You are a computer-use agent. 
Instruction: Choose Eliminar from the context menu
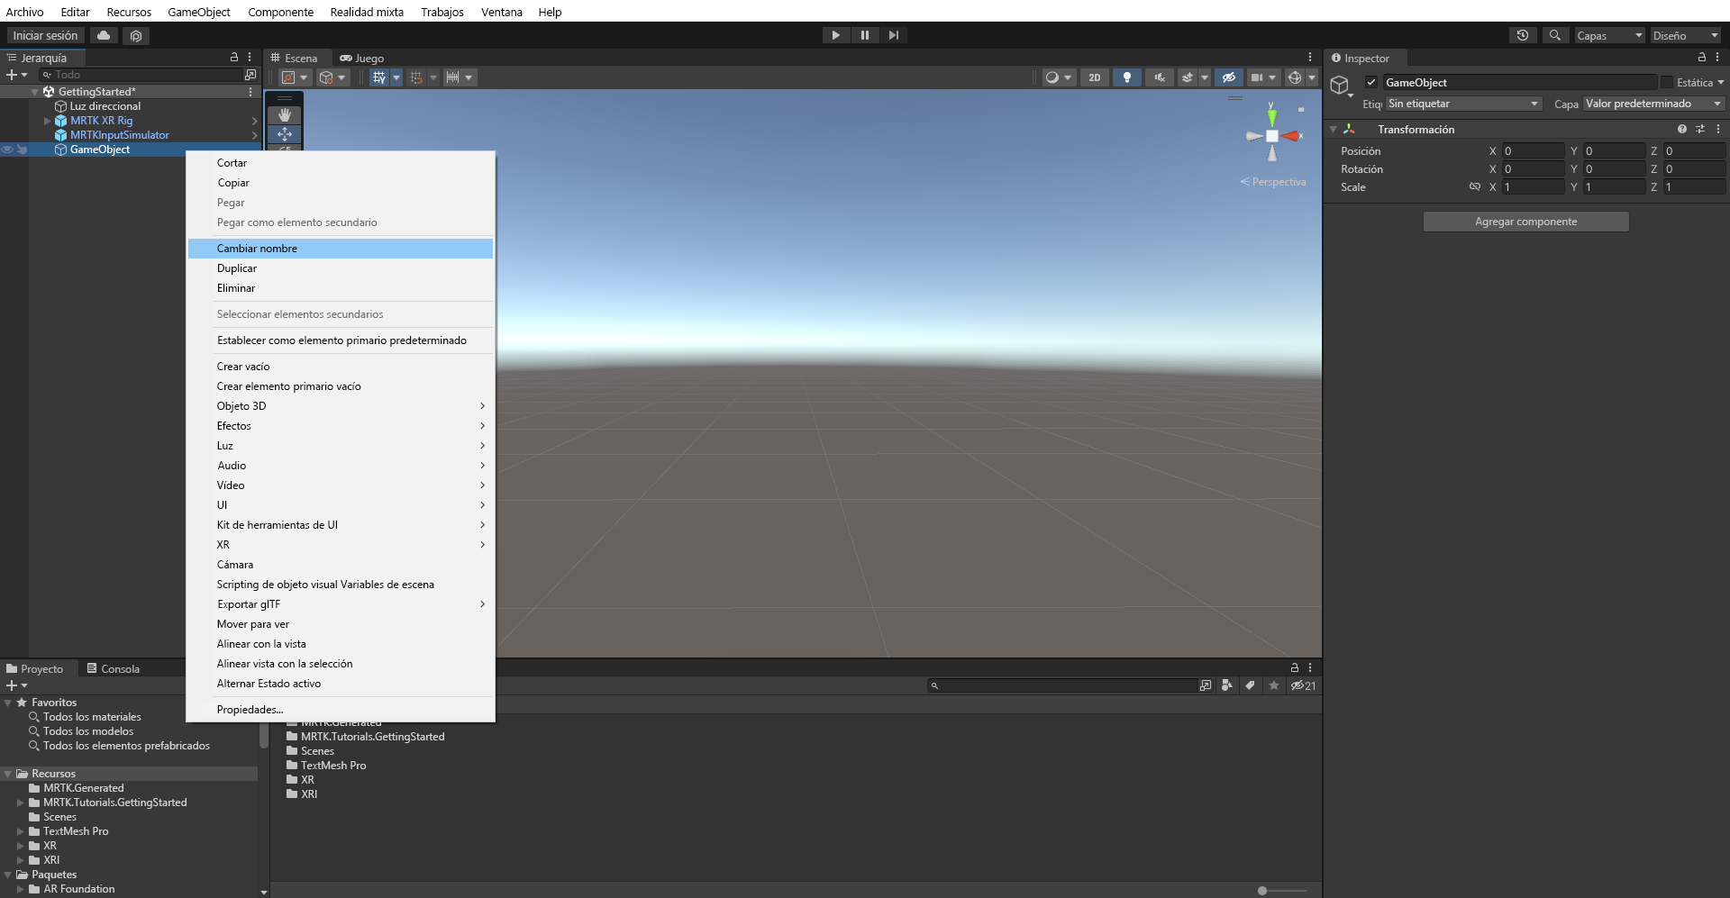click(341, 287)
